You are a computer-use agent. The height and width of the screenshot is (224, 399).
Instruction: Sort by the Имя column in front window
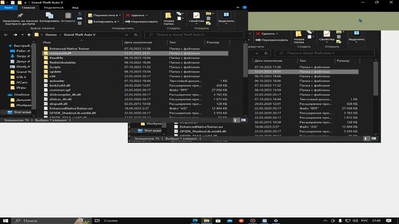click(x=47, y=42)
